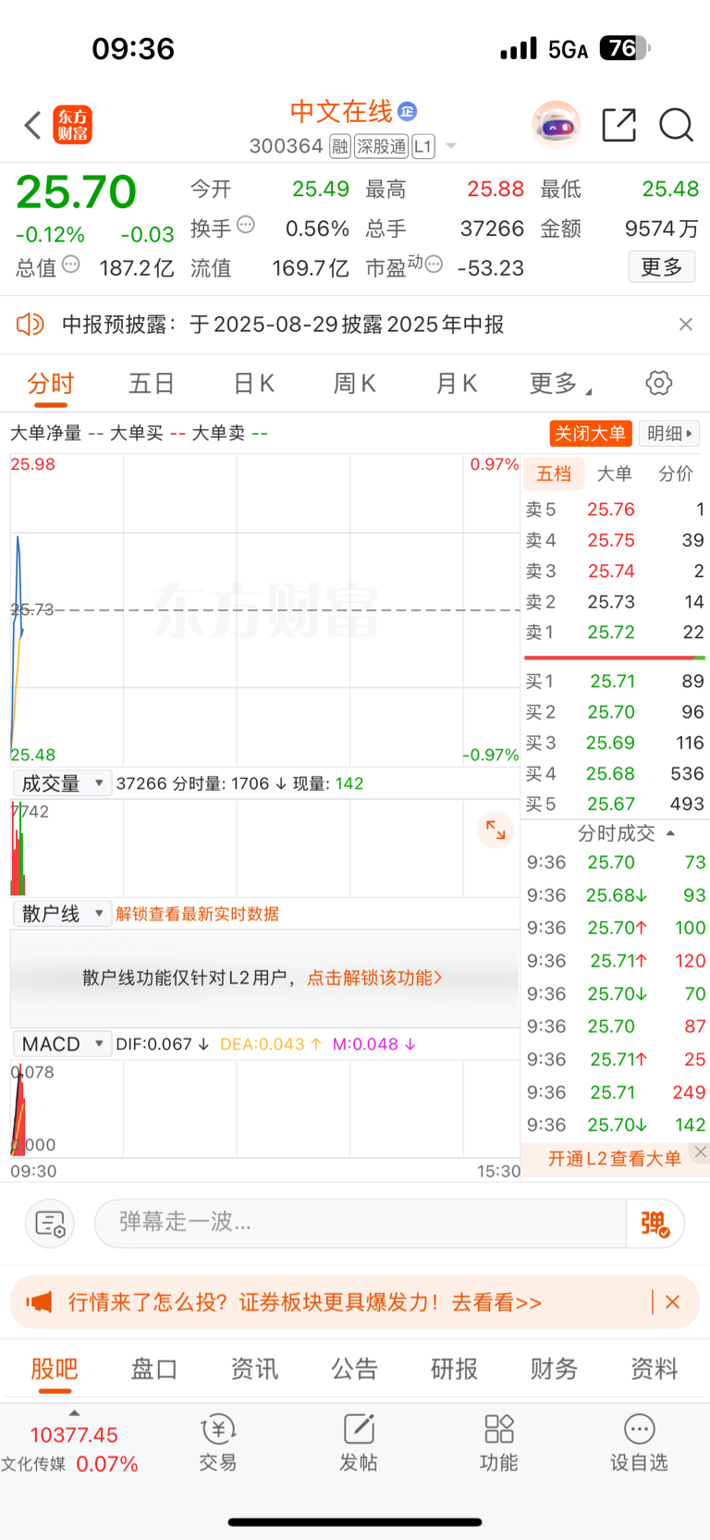
Task: Open the 公告 tab
Action: click(x=355, y=1369)
